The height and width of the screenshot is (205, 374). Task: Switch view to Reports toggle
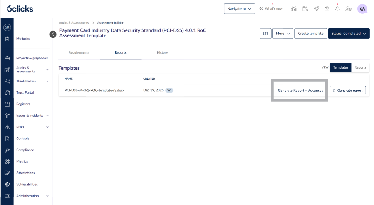coord(360,67)
